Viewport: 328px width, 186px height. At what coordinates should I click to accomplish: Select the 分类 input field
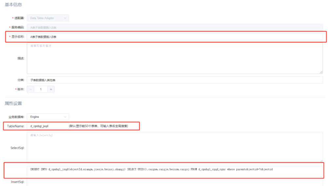coord(174,80)
